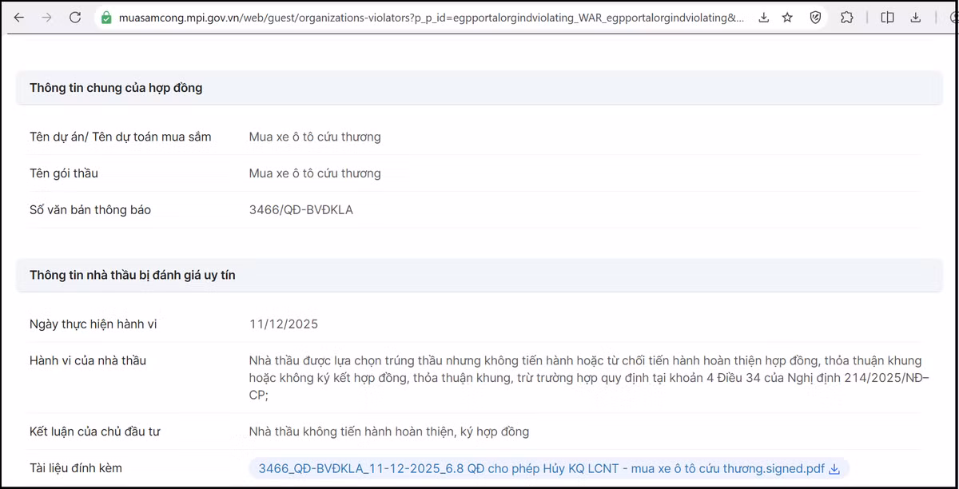The height and width of the screenshot is (489, 959).
Task: Open the extensions puzzle menu
Action: coord(847,18)
